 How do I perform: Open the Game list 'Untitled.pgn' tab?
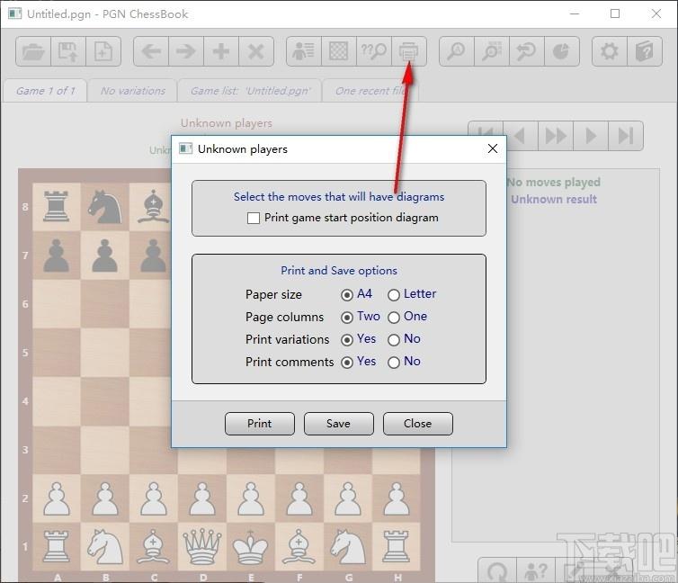pyautogui.click(x=250, y=91)
